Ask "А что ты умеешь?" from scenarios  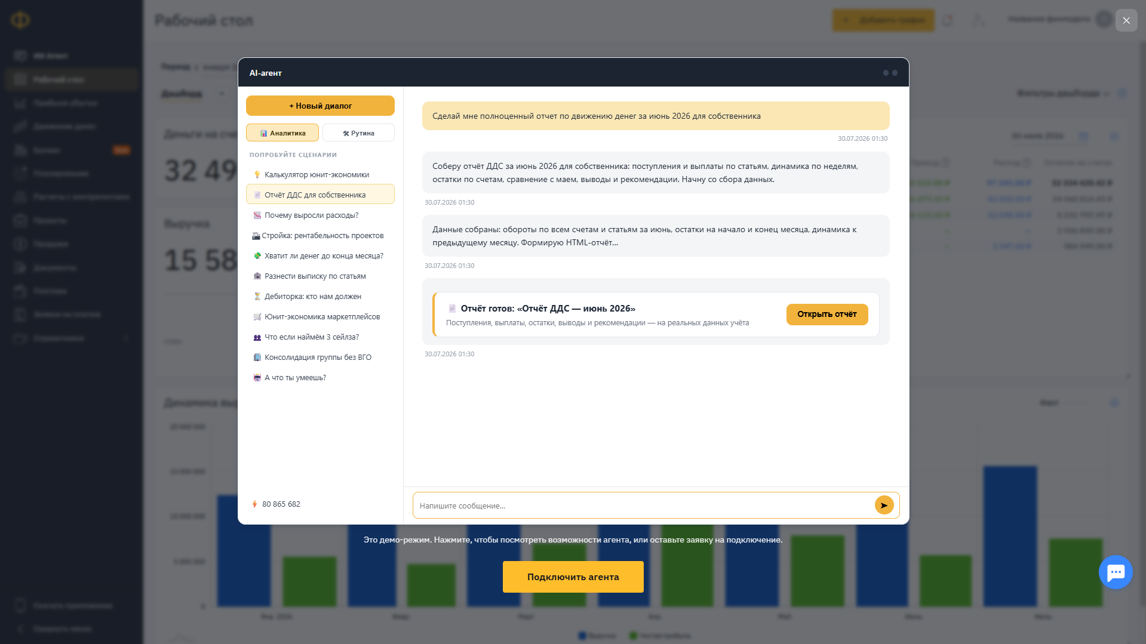tap(320, 377)
